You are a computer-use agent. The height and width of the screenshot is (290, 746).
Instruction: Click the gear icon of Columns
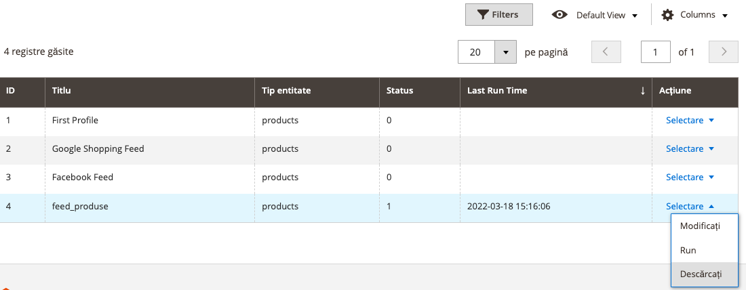tap(667, 15)
